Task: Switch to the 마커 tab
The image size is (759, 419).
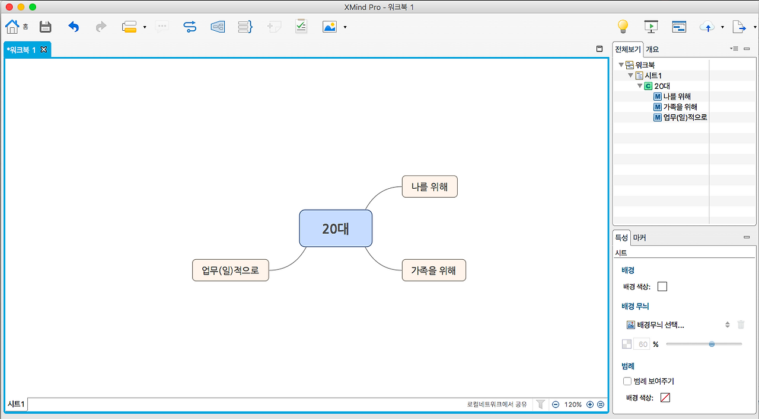Action: pos(639,237)
